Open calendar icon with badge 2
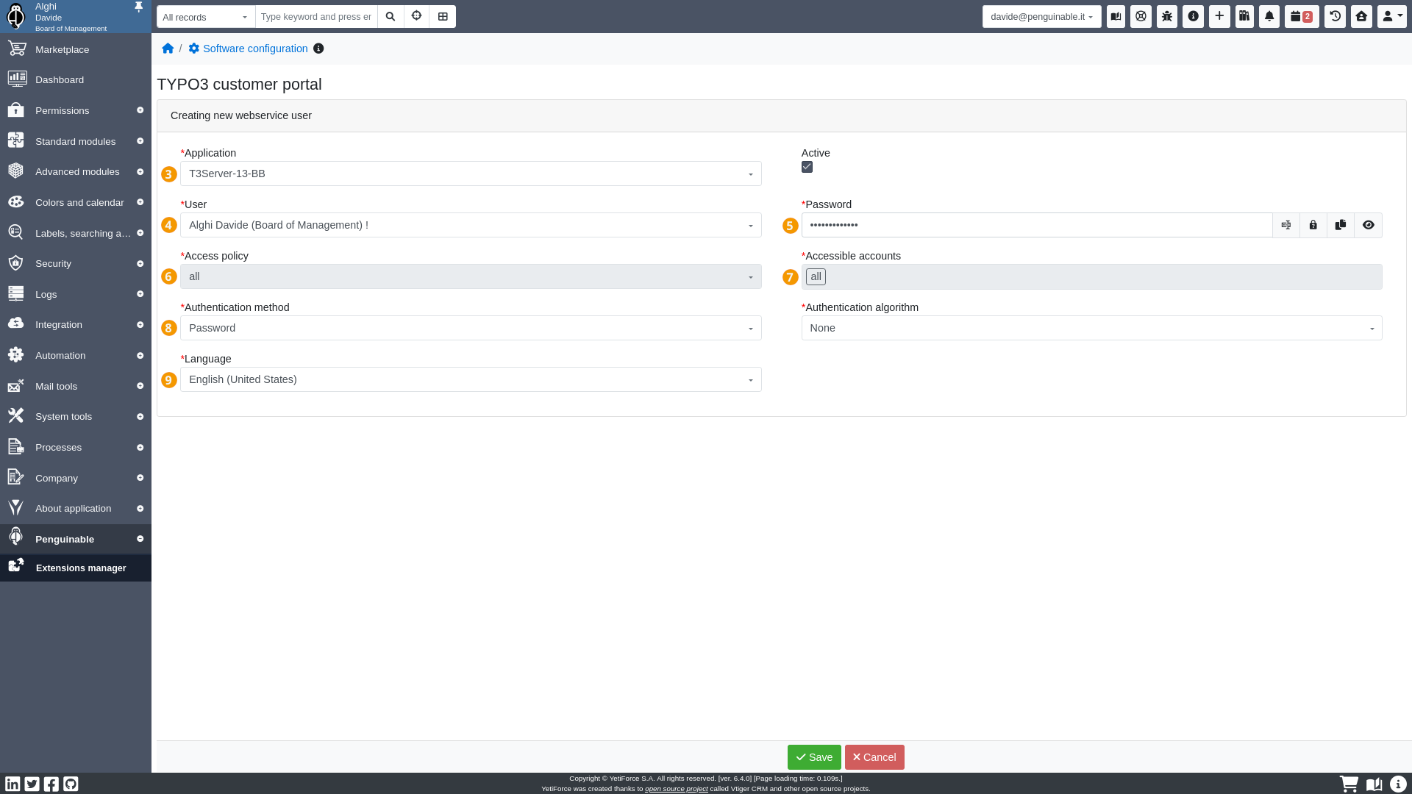Viewport: 1412px width, 794px height. coord(1301,16)
